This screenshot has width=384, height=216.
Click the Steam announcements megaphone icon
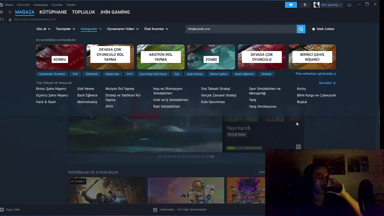click(x=291, y=5)
